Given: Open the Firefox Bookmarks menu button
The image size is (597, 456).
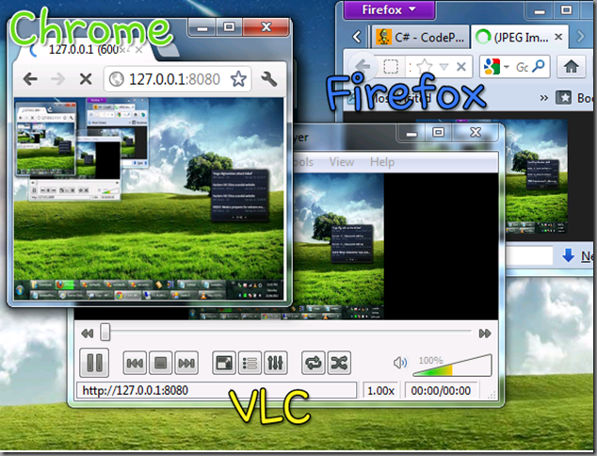Looking at the screenshot, I should pyautogui.click(x=575, y=98).
